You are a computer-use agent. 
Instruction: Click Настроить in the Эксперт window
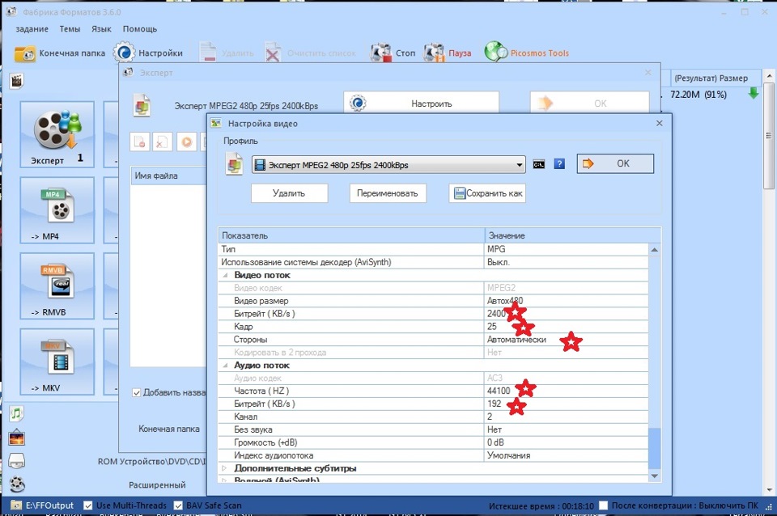click(x=421, y=103)
